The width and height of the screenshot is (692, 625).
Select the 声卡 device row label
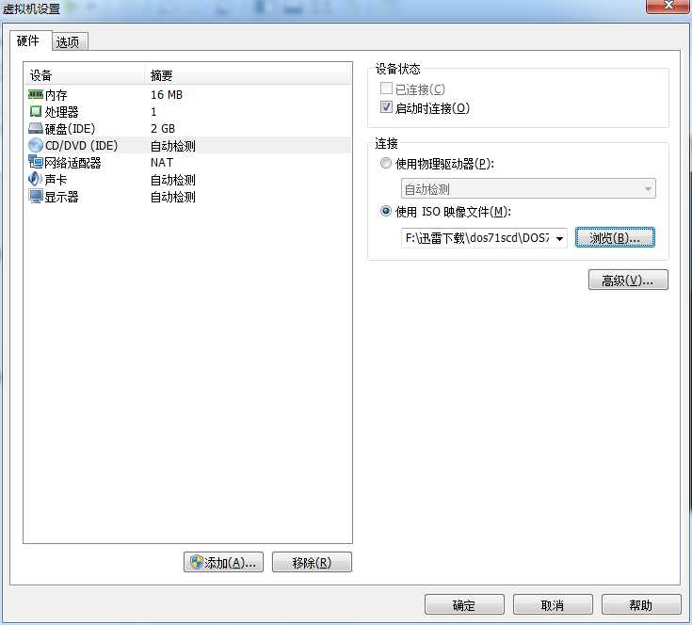(x=56, y=180)
